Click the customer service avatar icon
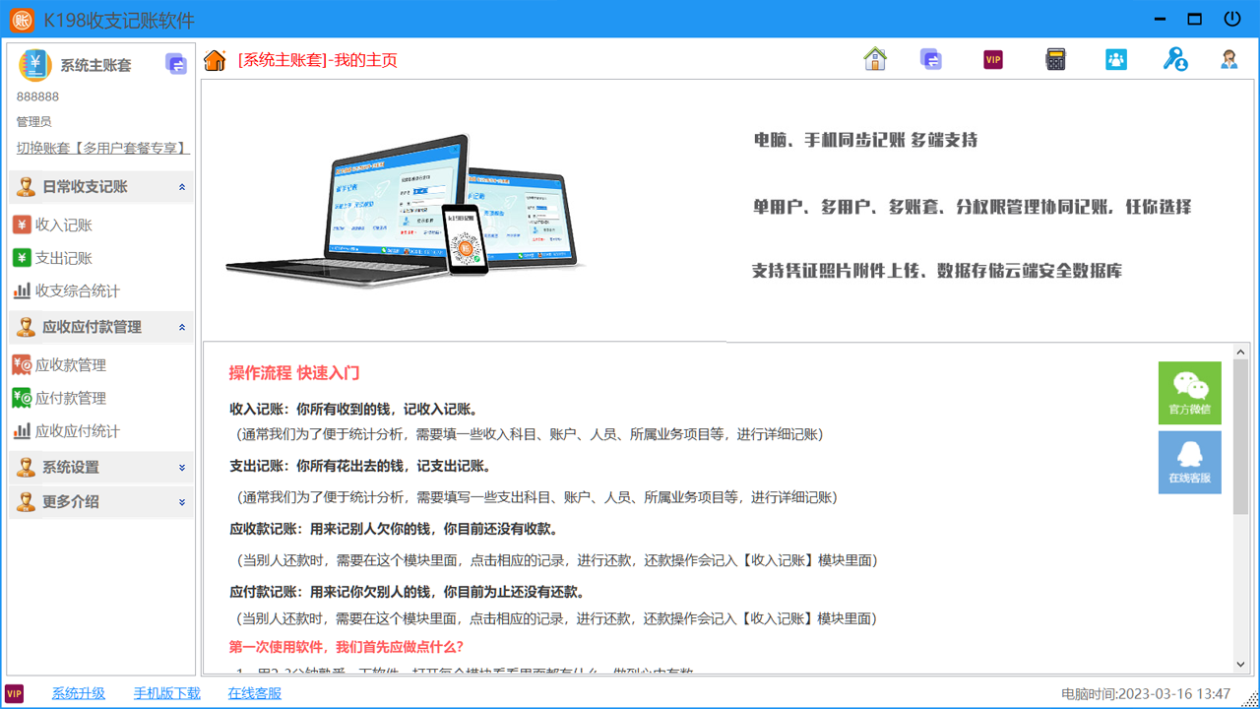1260x709 pixels. (x=1229, y=60)
